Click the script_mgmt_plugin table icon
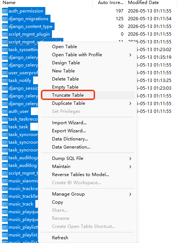Image resolution: width=178 pixels, height=243 pixels. 5,34
